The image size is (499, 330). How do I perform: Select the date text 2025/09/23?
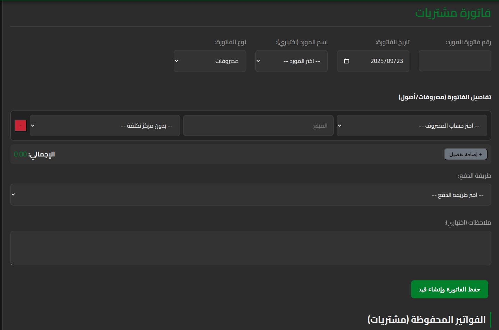point(386,61)
